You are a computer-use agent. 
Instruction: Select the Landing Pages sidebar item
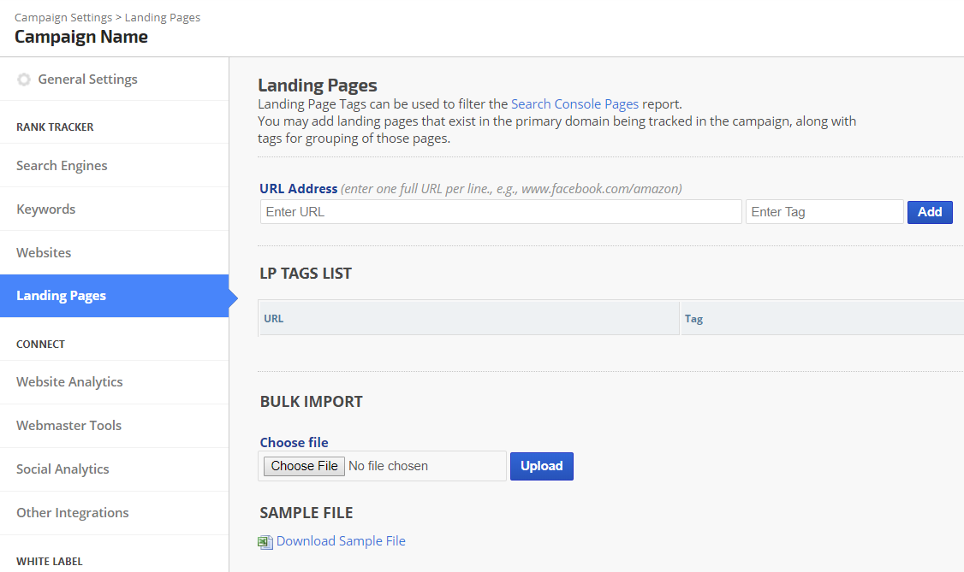click(x=62, y=296)
